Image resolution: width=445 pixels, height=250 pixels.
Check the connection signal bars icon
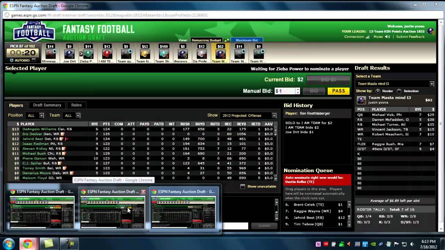(367, 37)
